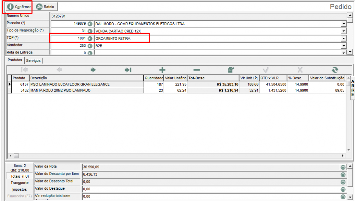Open calculator icon for Valor do Destaque
Viewport: 355px width, 201px height.
[x=343, y=189]
